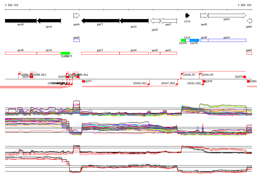Select the blue S1475 segment
Image resolution: width=257 pixels, height=179 pixels.
pos(194,40)
